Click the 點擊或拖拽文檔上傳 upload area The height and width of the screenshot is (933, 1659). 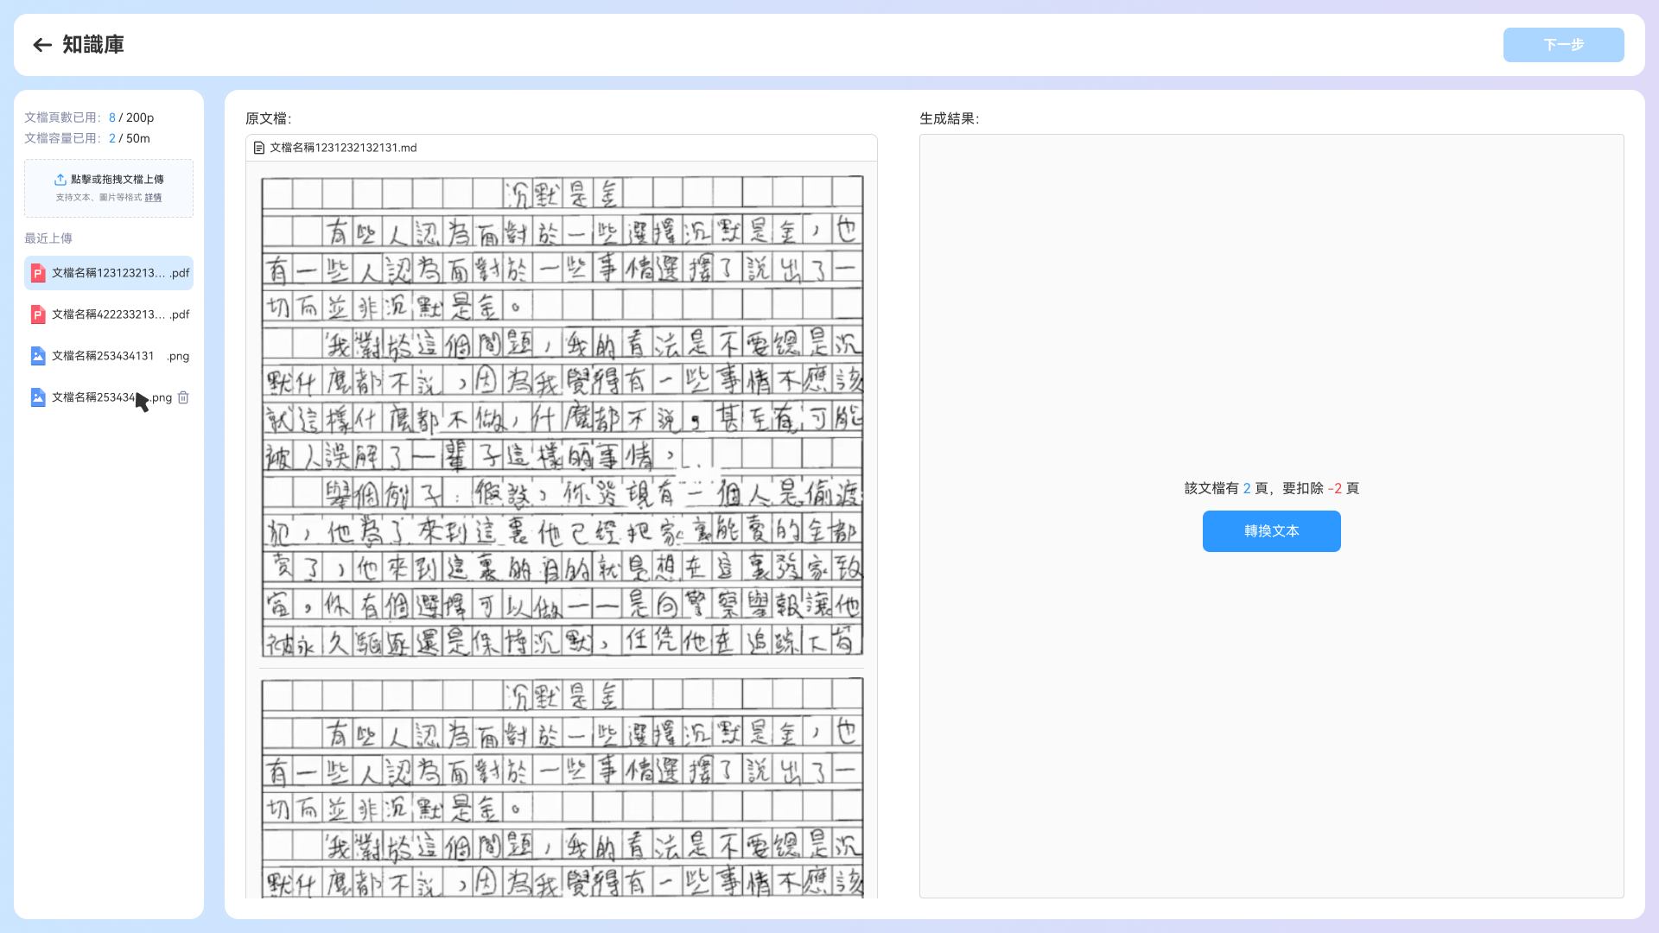[x=109, y=188]
